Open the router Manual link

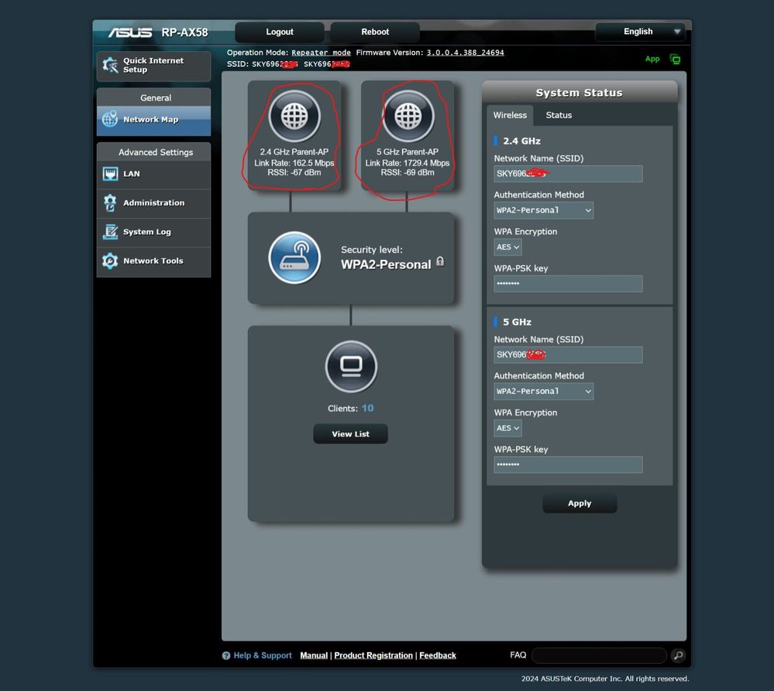(x=313, y=655)
